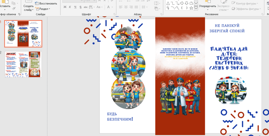Image resolution: width=269 pixels, height=136 pixels.
Task: Select the arc shape
Action: click(x=173, y=8)
